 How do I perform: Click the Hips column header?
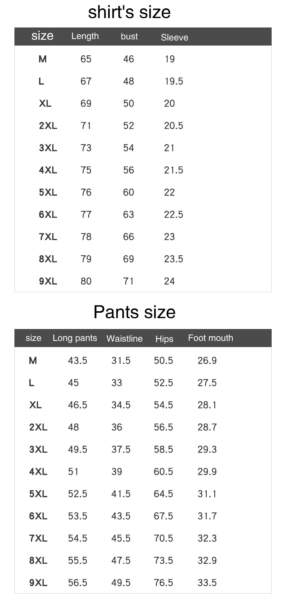pos(164,339)
